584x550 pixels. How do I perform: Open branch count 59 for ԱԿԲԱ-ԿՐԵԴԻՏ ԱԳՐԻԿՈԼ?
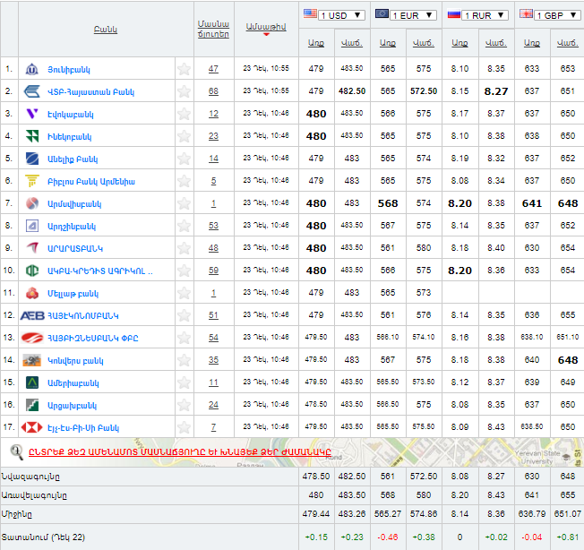(x=213, y=271)
